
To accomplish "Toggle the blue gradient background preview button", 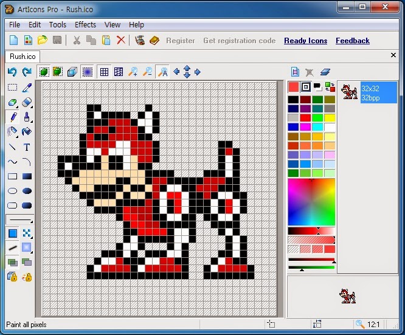I will (x=88, y=72).
